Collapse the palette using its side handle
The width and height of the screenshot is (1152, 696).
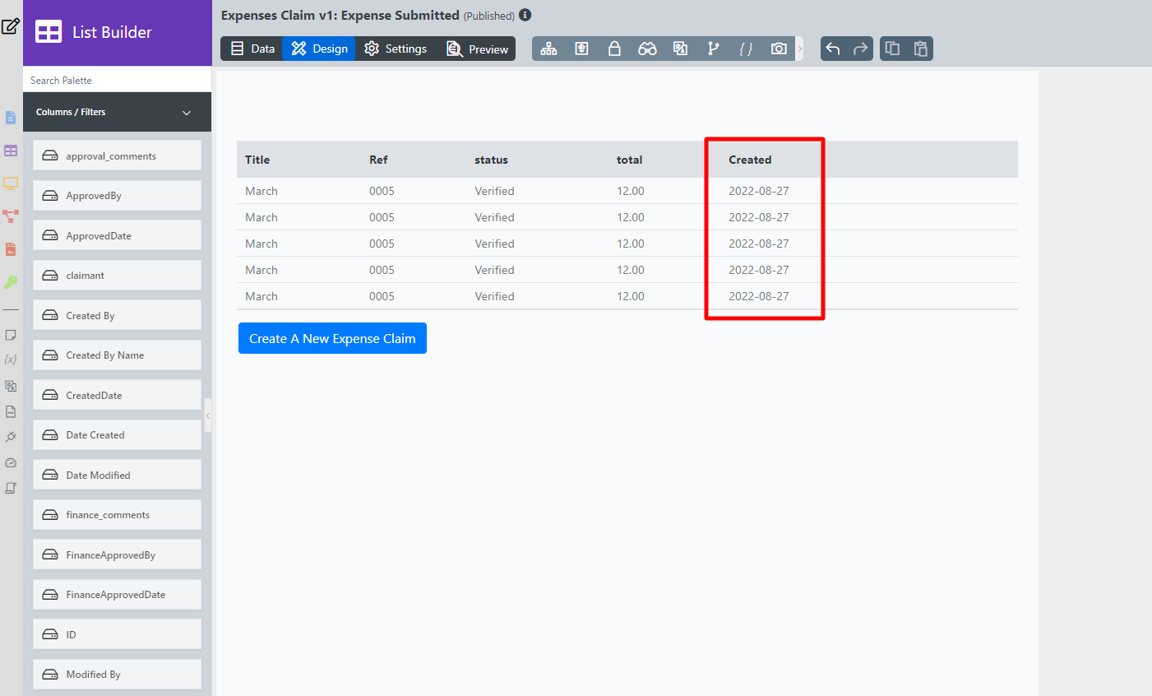[208, 415]
